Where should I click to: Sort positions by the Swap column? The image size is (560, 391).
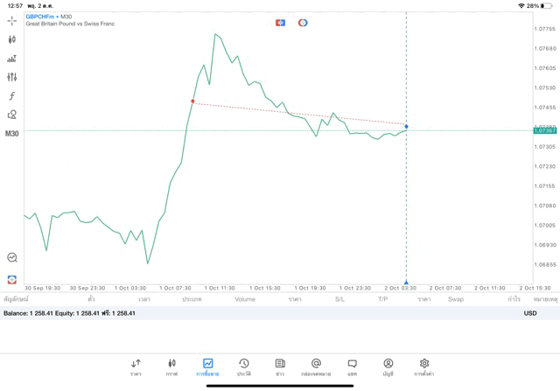pyautogui.click(x=456, y=299)
